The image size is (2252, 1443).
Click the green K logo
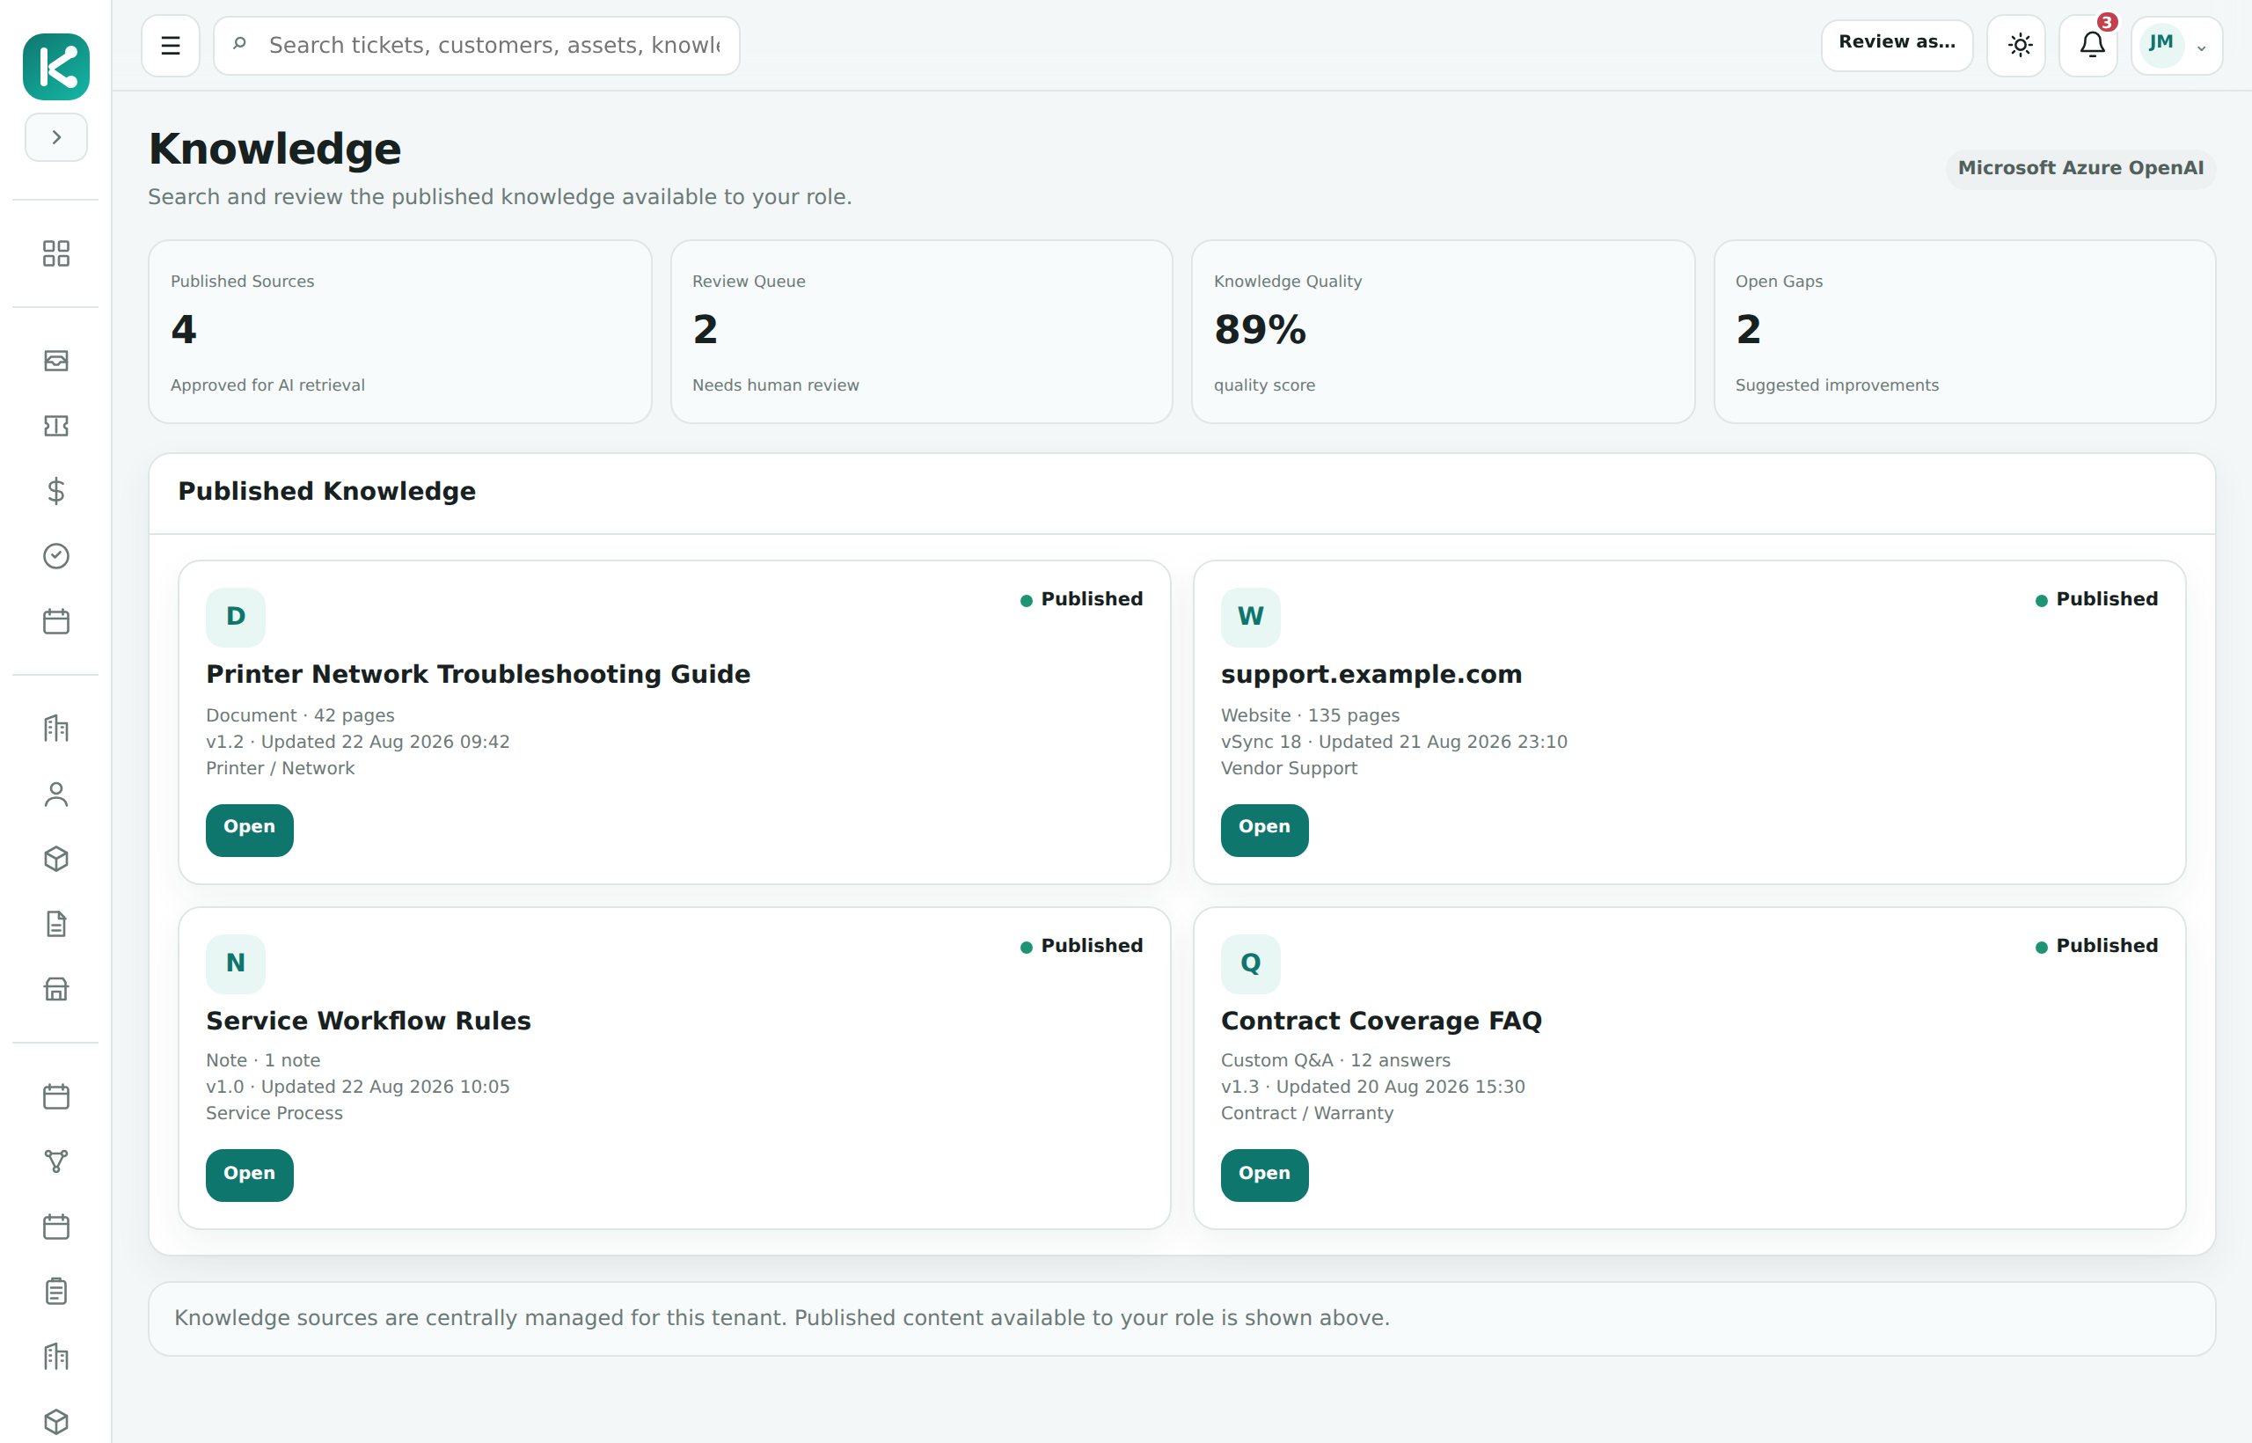pos(56,67)
